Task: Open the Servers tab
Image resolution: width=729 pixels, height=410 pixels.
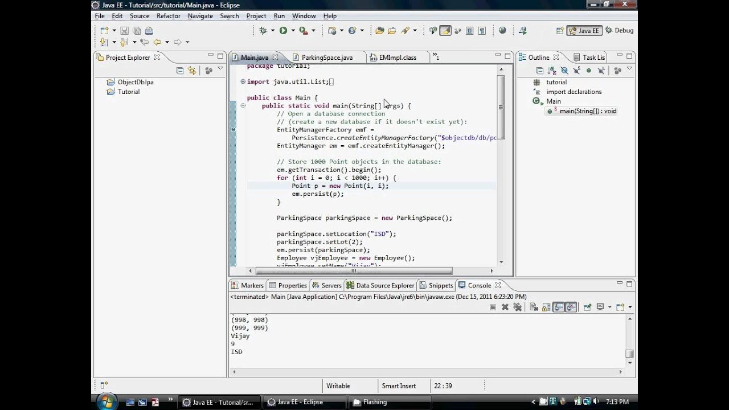Action: (326, 285)
